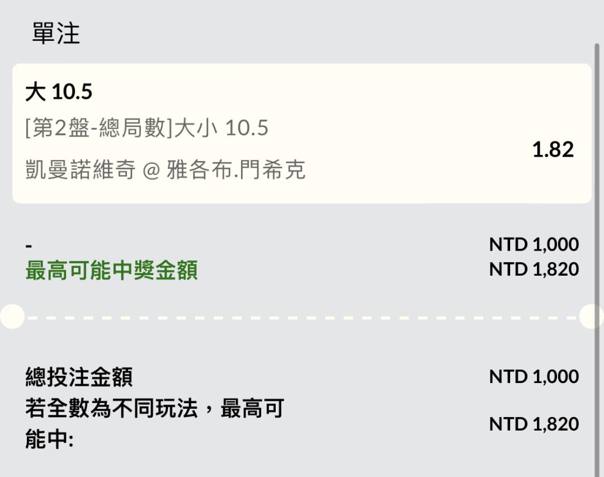Click NTD 1,820 next to the green label
604x477 pixels.
(x=534, y=269)
